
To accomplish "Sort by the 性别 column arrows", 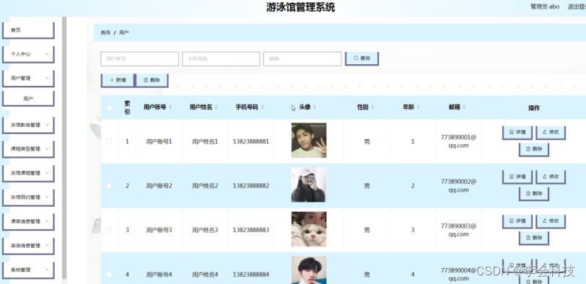I will pos(372,107).
